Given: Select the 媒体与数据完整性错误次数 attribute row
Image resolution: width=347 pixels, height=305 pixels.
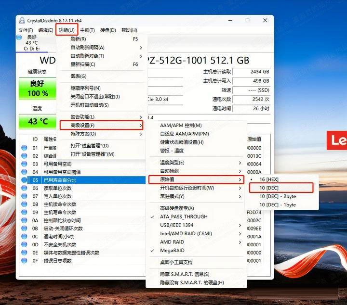Looking at the screenshot, I should [71, 253].
